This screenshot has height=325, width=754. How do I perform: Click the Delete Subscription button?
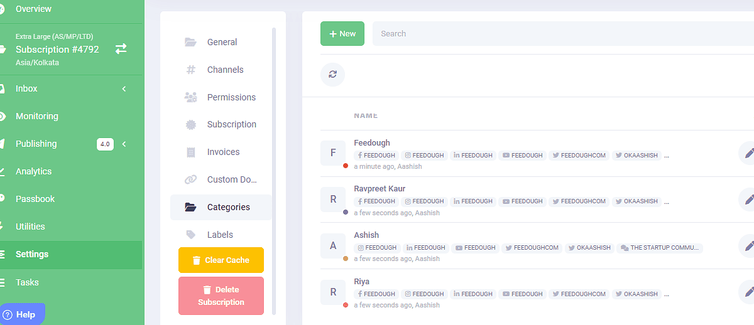(221, 296)
